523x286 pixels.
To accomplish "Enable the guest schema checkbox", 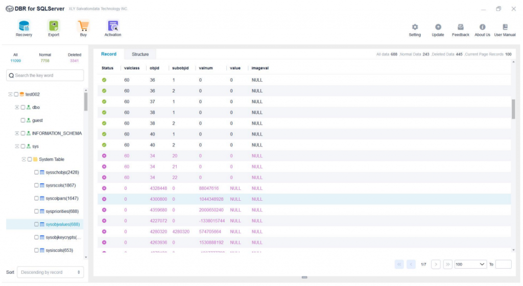I will coord(23,121).
